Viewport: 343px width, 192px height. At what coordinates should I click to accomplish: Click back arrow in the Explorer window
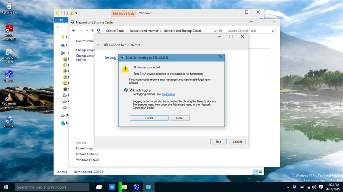tap(58, 27)
